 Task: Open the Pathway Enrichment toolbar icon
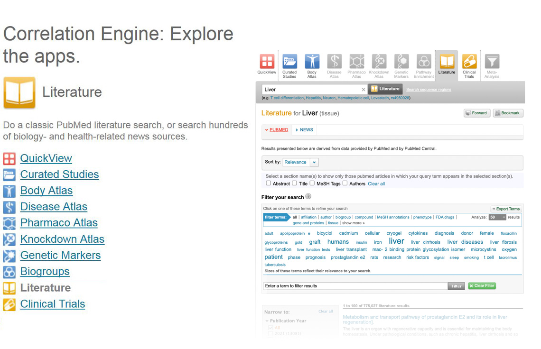(423, 62)
